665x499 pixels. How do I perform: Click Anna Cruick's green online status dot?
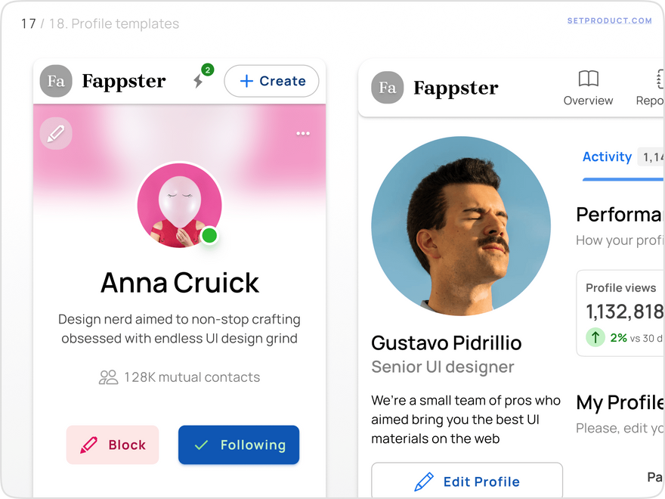[x=209, y=235]
